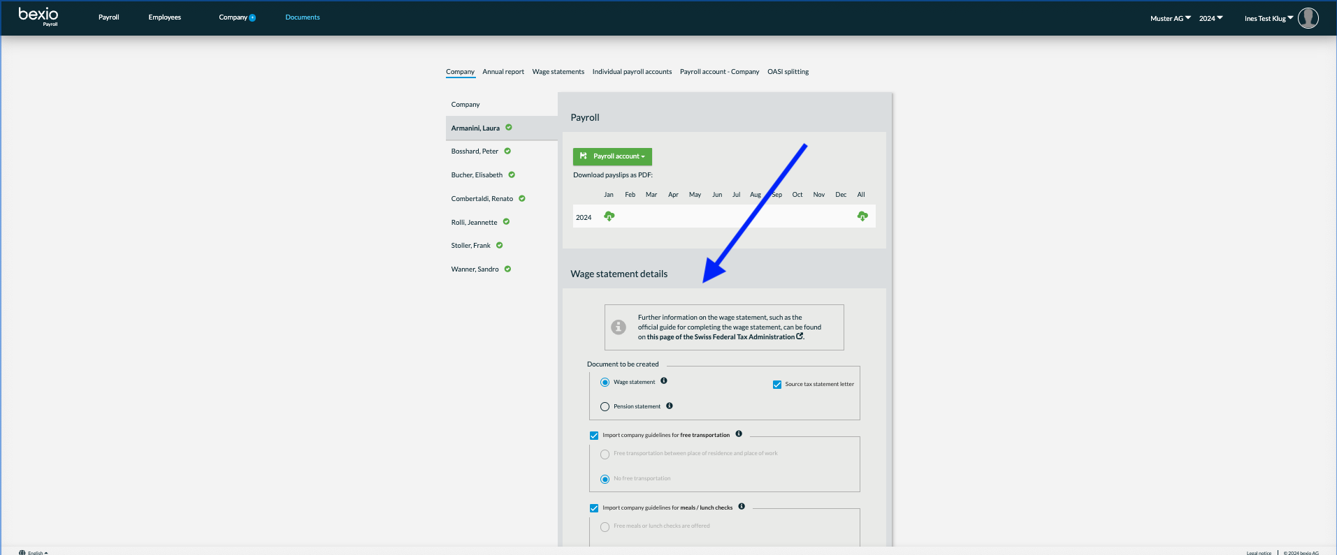Click the globe language icon
The width and height of the screenshot is (1337, 555).
[22, 552]
